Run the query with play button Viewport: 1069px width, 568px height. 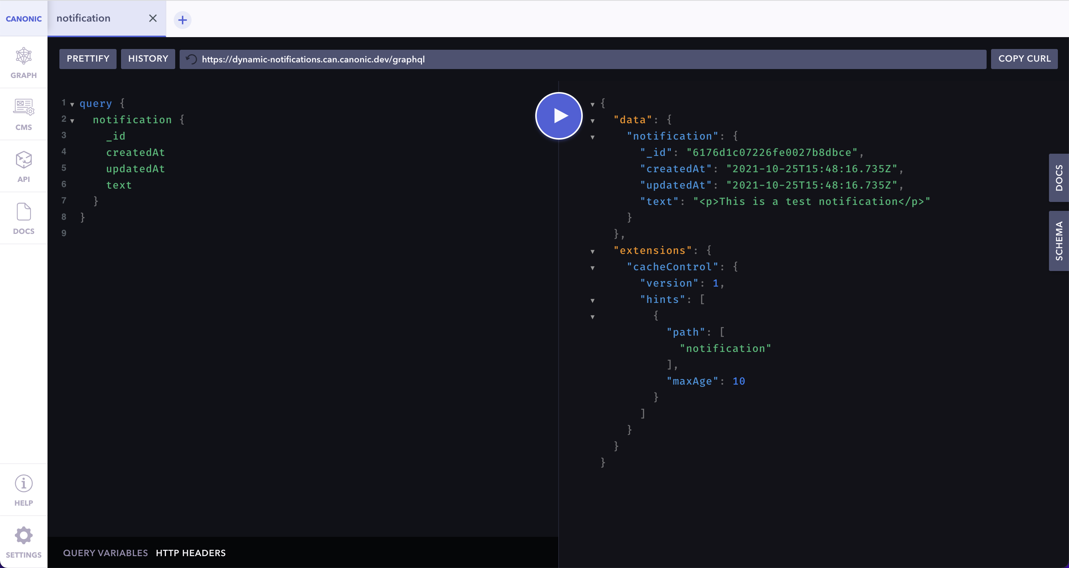[x=559, y=116]
